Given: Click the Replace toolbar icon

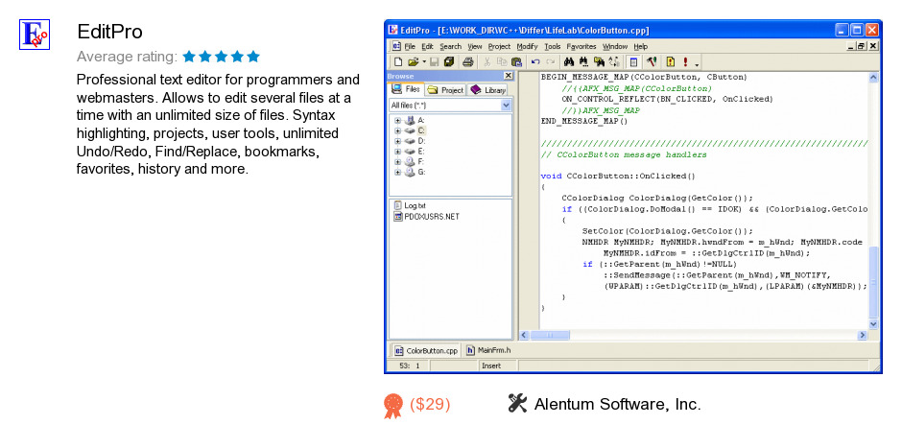Looking at the screenshot, I should (x=614, y=62).
